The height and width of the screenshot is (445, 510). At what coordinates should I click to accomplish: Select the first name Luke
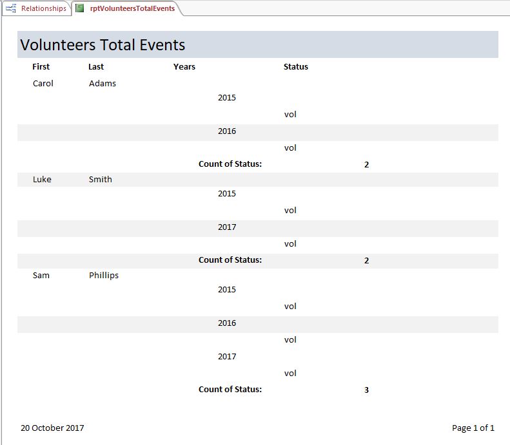[x=42, y=179]
